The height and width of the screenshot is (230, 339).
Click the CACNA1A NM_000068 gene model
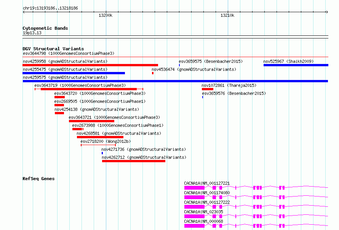coord(256,226)
